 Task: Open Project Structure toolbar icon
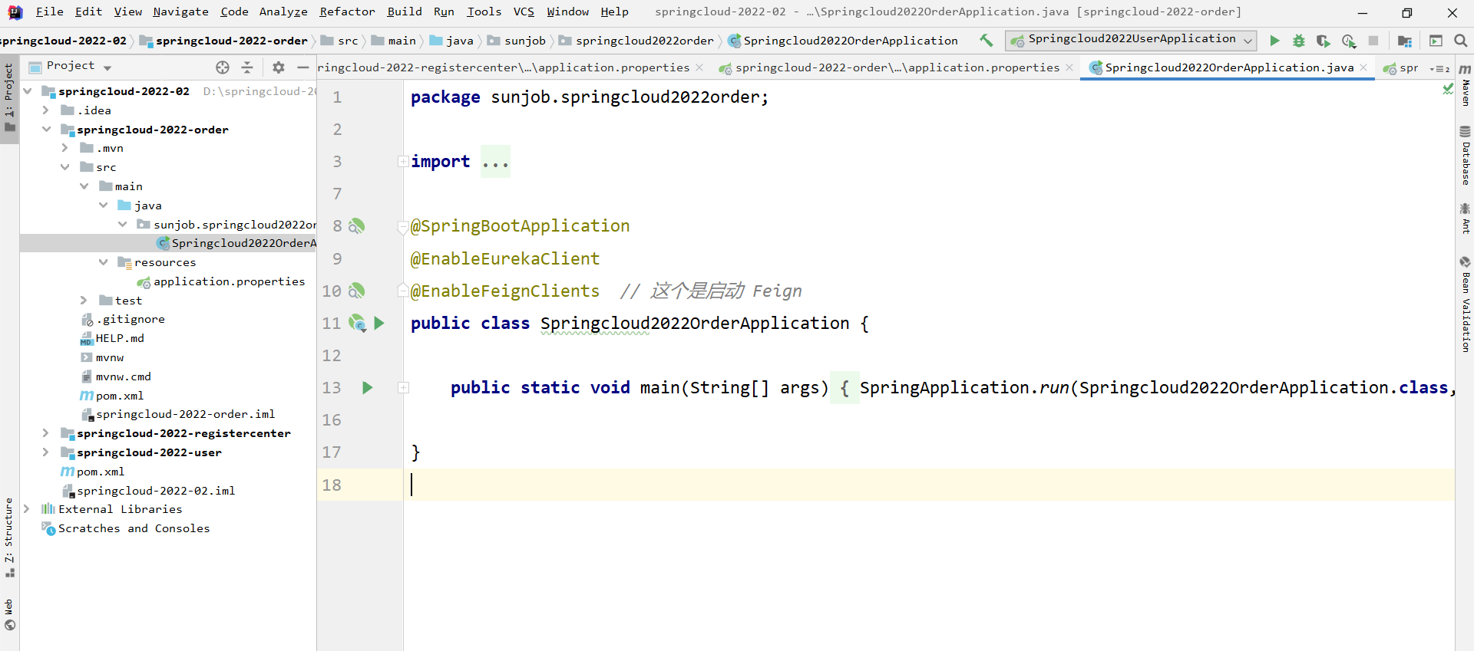1405,41
